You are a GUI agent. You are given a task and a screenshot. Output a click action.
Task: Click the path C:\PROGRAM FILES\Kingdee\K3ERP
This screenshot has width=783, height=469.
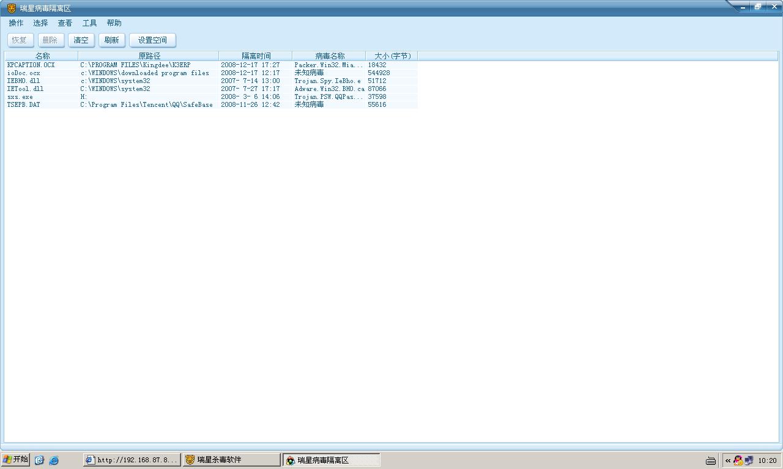point(135,65)
